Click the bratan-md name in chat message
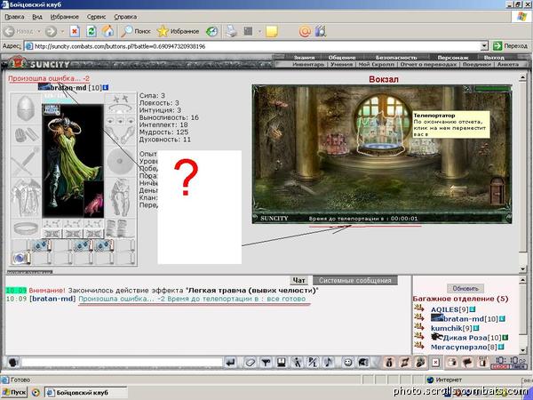The image size is (533, 400). [52, 299]
